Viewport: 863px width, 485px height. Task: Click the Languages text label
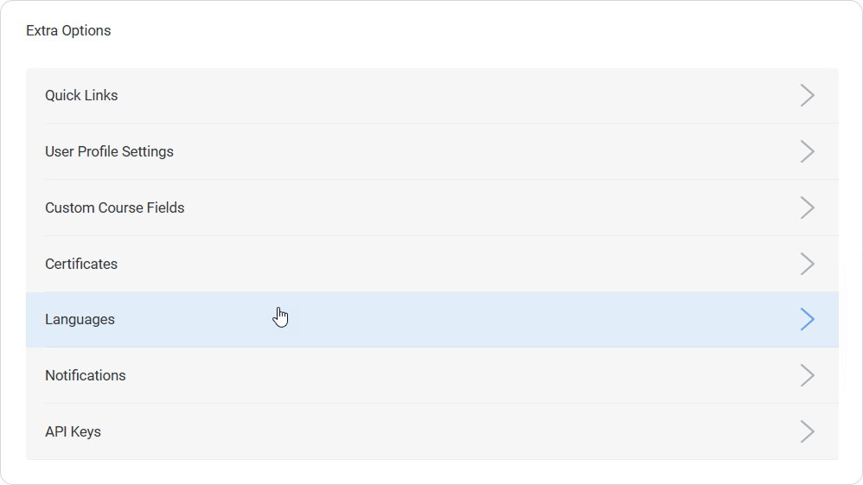click(x=80, y=319)
